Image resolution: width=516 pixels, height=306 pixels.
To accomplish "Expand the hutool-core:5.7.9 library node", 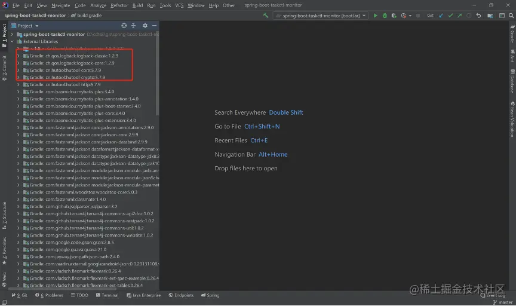I will 19,70.
